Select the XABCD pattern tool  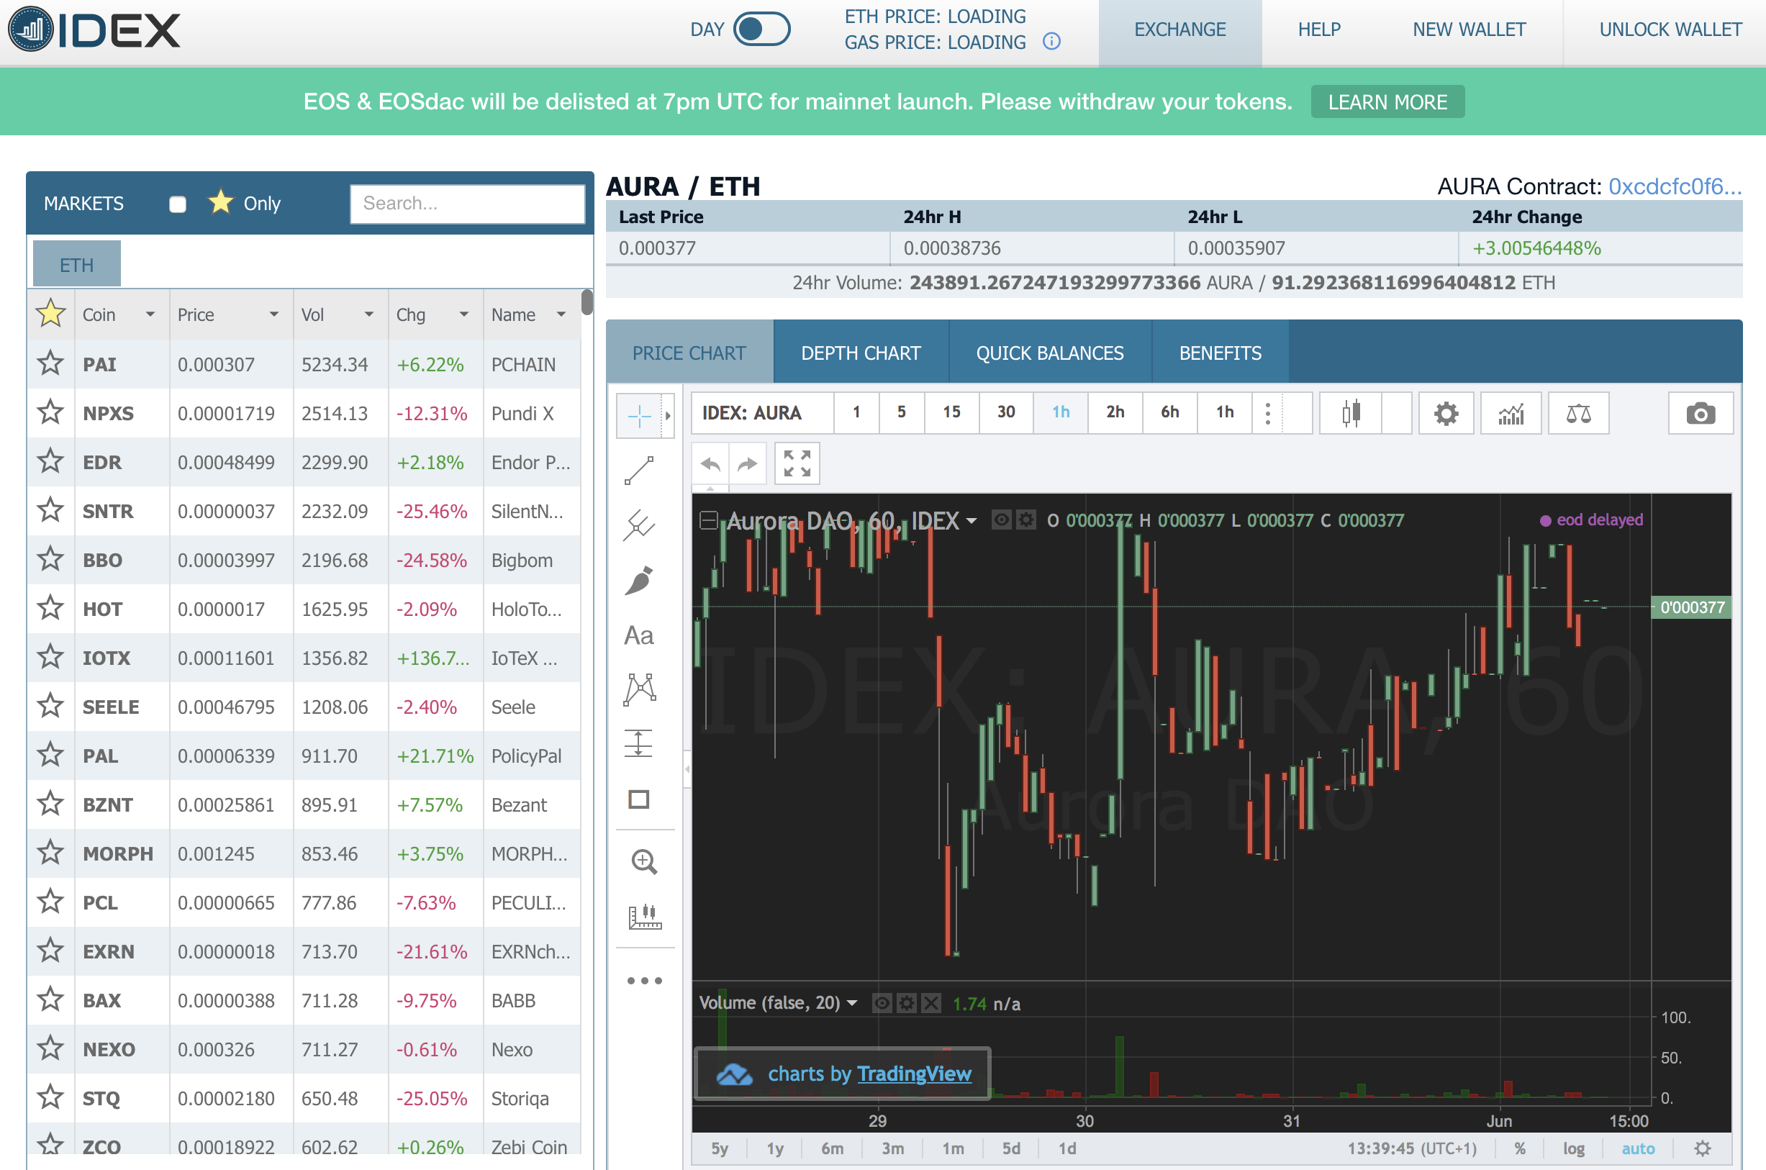click(x=639, y=689)
